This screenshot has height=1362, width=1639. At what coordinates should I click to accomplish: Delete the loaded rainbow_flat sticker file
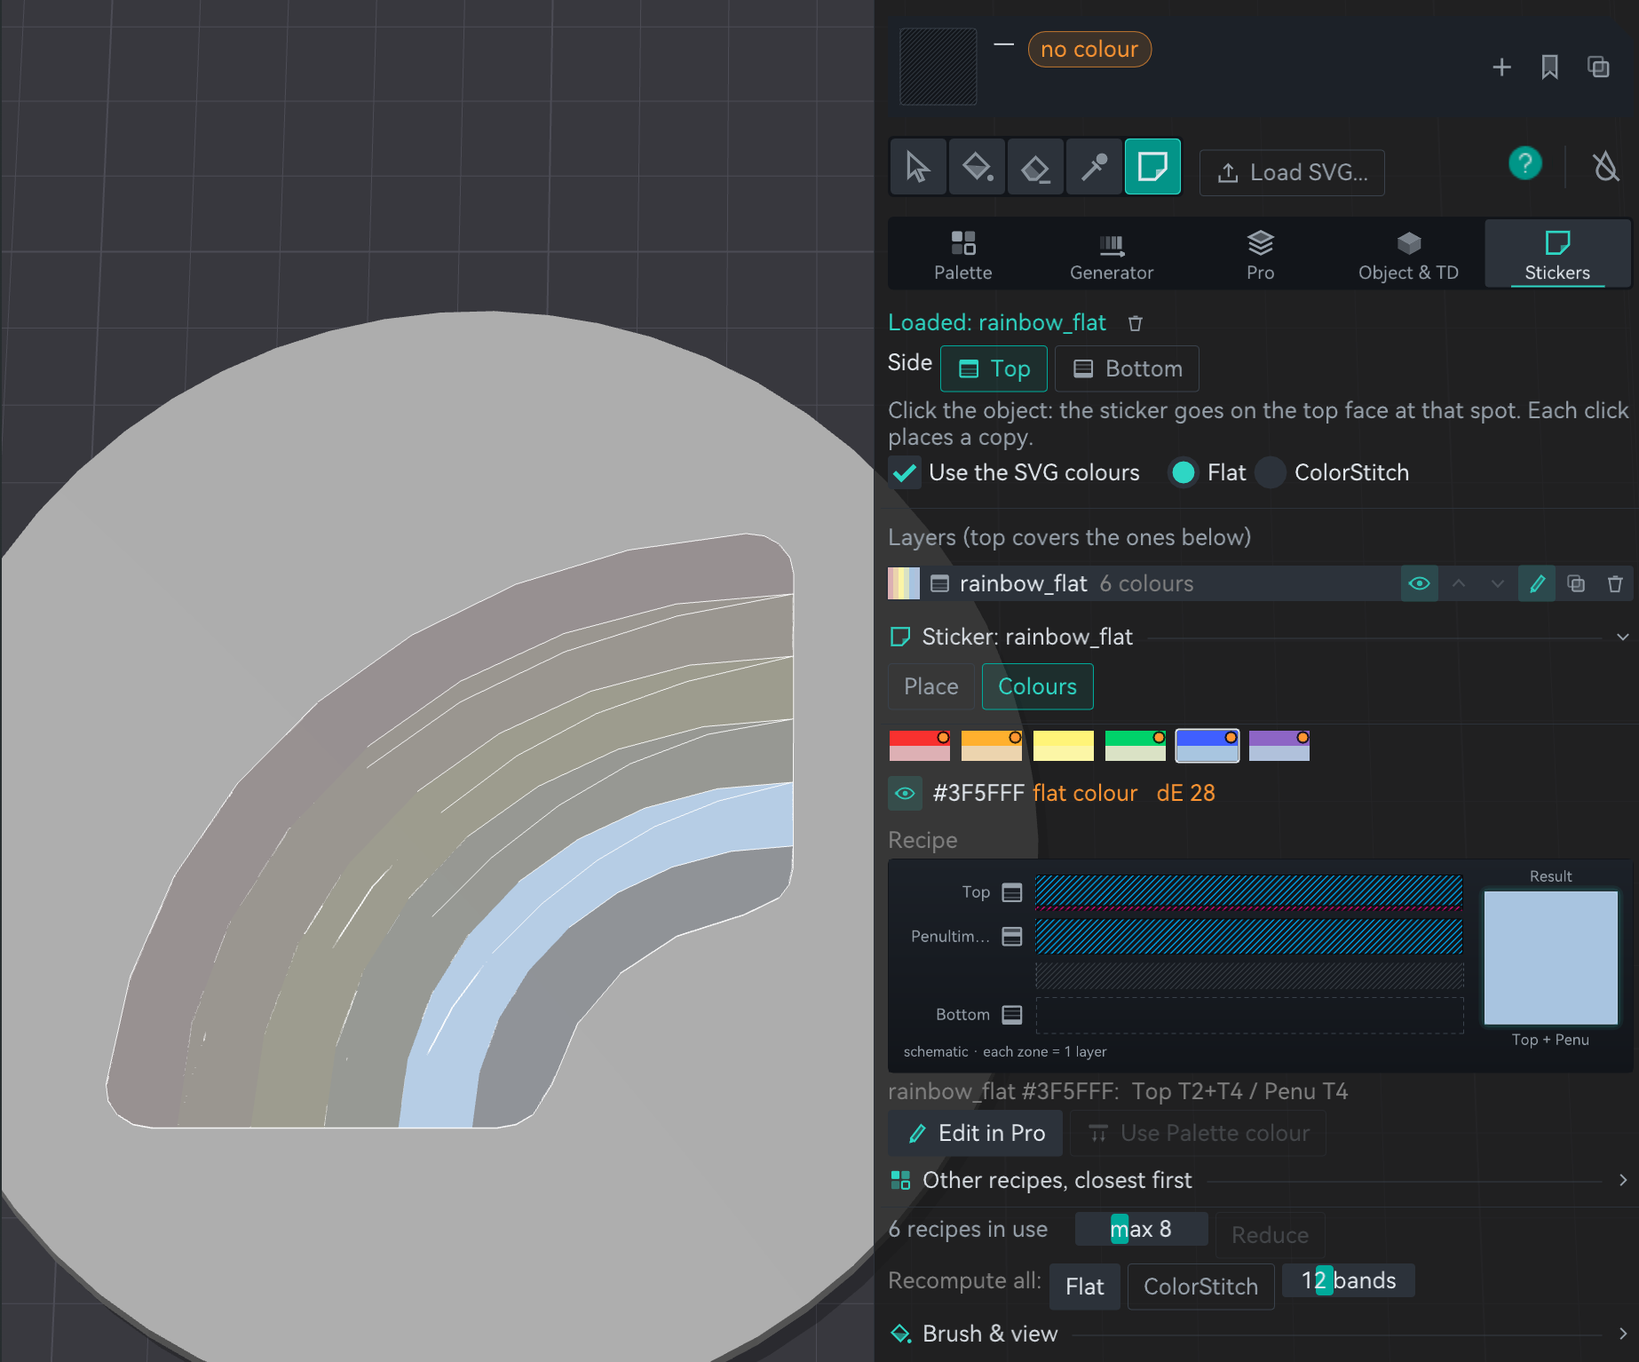pyautogui.click(x=1135, y=323)
